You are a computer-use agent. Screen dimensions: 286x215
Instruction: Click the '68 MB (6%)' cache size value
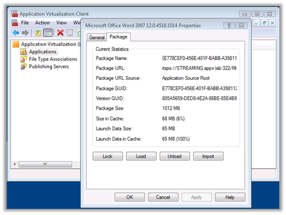173,118
